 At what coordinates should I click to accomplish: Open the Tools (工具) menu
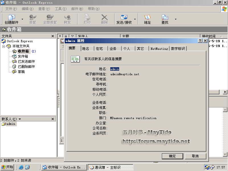[60, 9]
